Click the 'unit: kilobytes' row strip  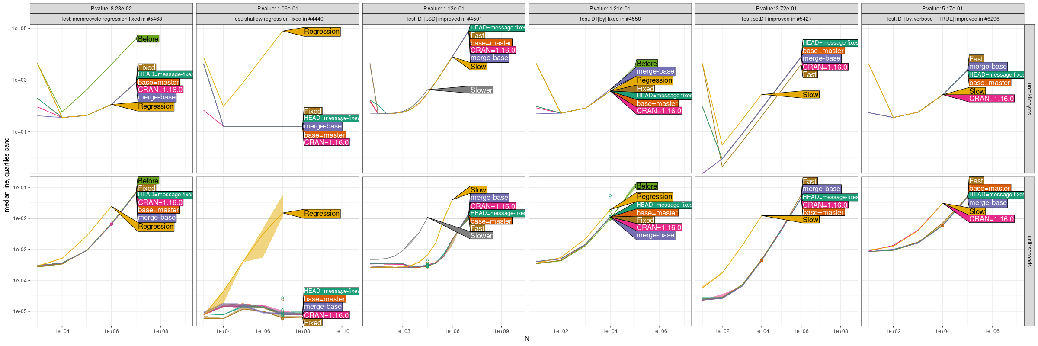tap(1029, 99)
